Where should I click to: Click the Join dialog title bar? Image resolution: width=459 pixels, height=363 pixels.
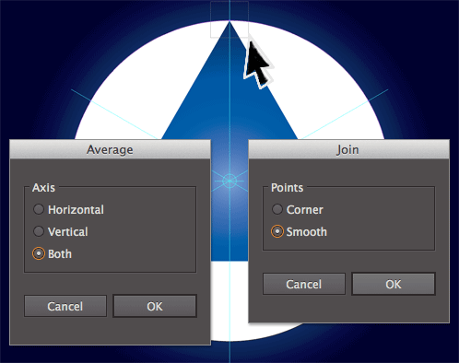click(x=348, y=149)
